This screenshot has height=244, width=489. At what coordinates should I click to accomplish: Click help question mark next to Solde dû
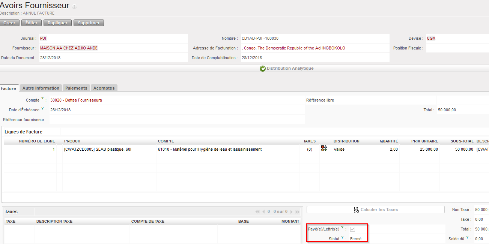point(467,237)
